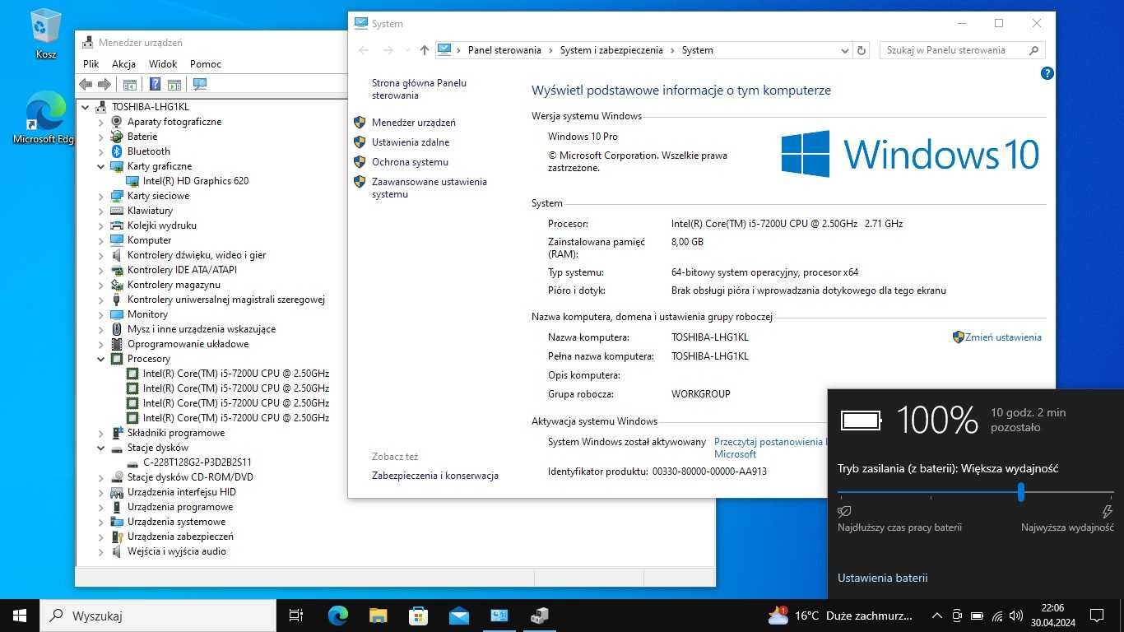Viewport: 1124px width, 632px height.
Task: Expand the Bluetooth category
Action: click(101, 151)
